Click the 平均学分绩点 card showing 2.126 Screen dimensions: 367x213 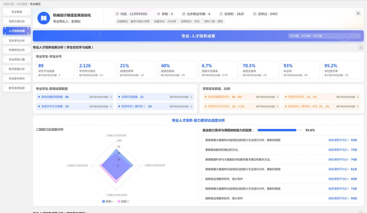[x=96, y=70]
